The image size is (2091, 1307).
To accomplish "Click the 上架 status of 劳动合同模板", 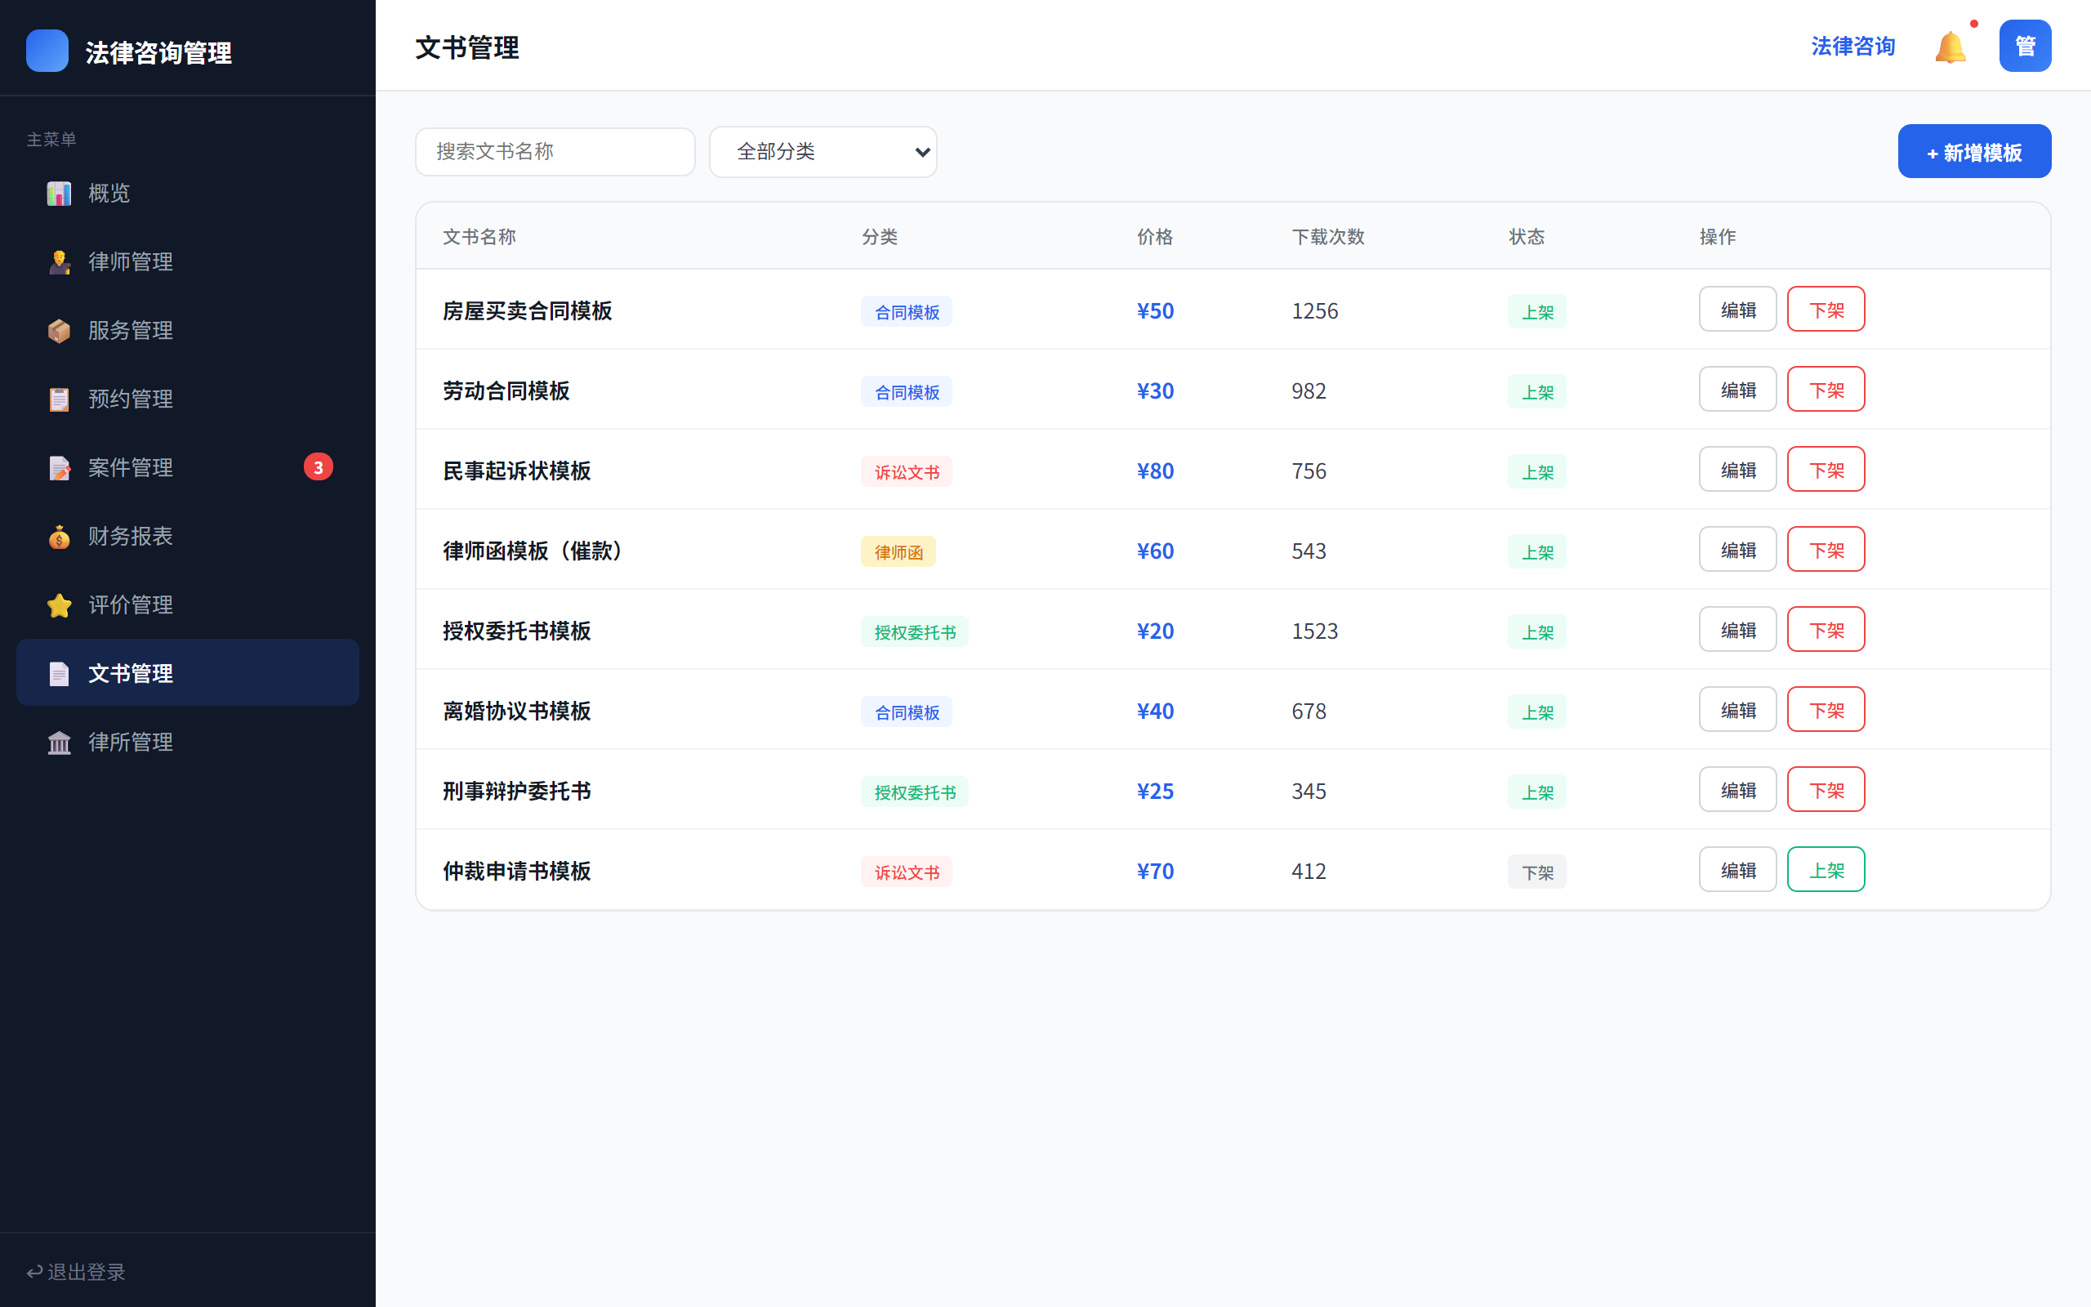I will point(1536,391).
